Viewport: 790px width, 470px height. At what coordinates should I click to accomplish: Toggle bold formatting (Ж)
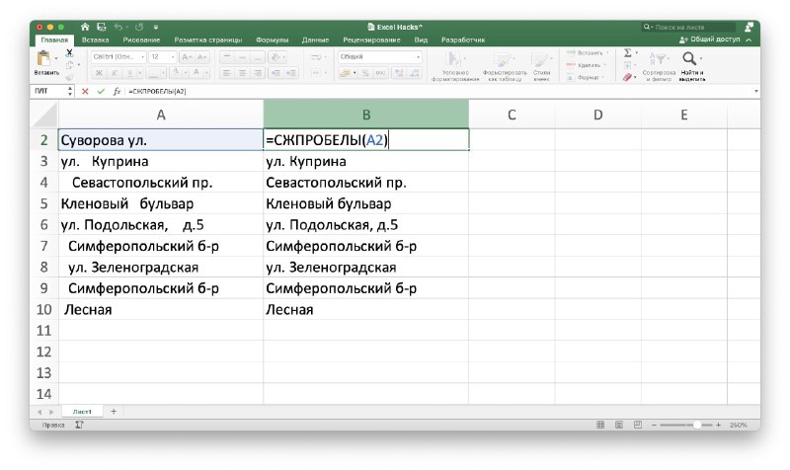(99, 73)
